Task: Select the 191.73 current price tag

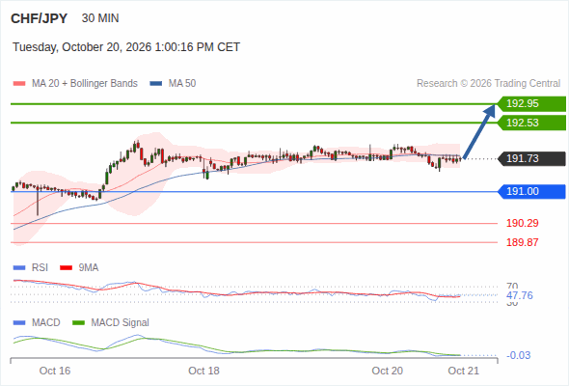Action: [531, 158]
